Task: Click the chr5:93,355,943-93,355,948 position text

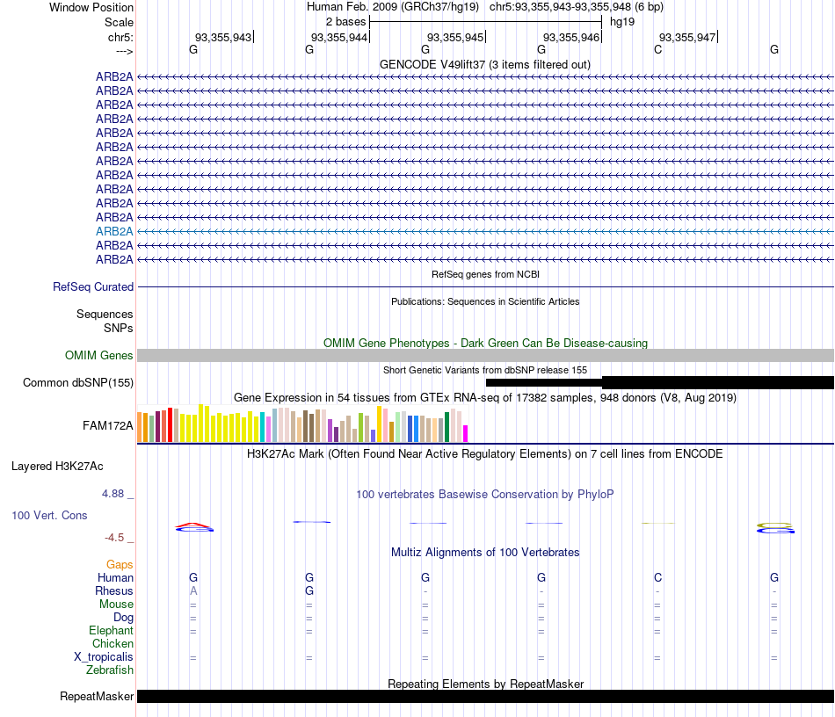Action: pyautogui.click(x=577, y=7)
